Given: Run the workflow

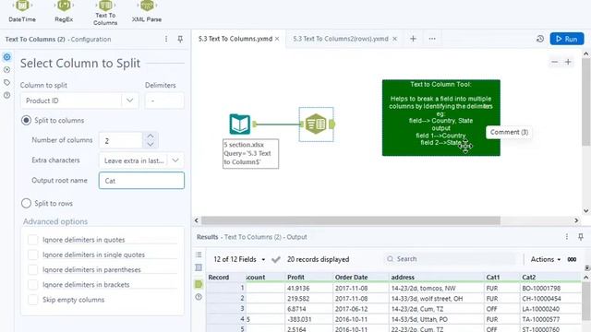Looking at the screenshot, I should click(x=567, y=39).
